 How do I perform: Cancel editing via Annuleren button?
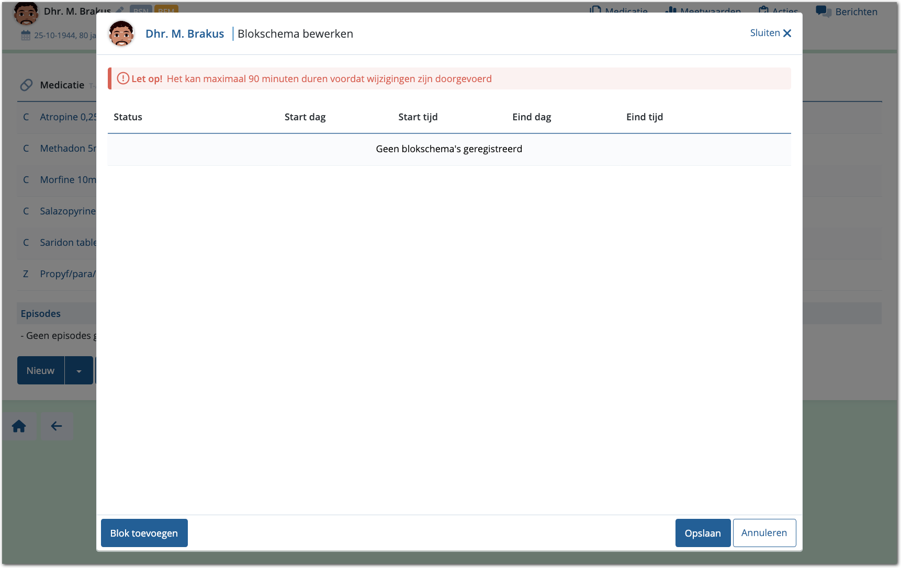coord(764,533)
